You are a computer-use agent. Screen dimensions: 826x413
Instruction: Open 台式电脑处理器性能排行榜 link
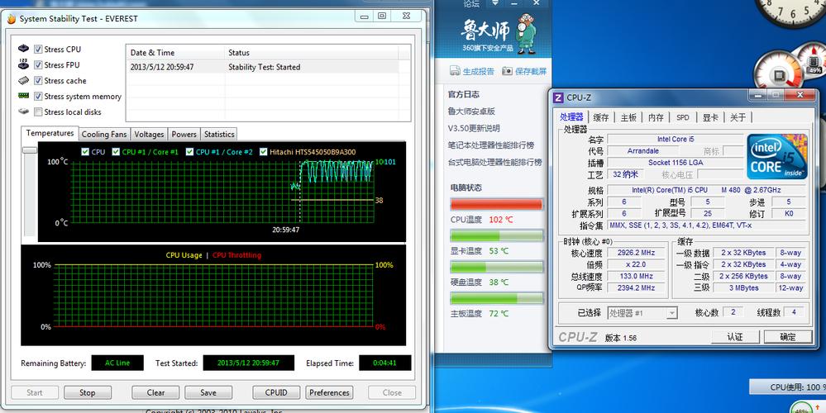[x=495, y=162]
